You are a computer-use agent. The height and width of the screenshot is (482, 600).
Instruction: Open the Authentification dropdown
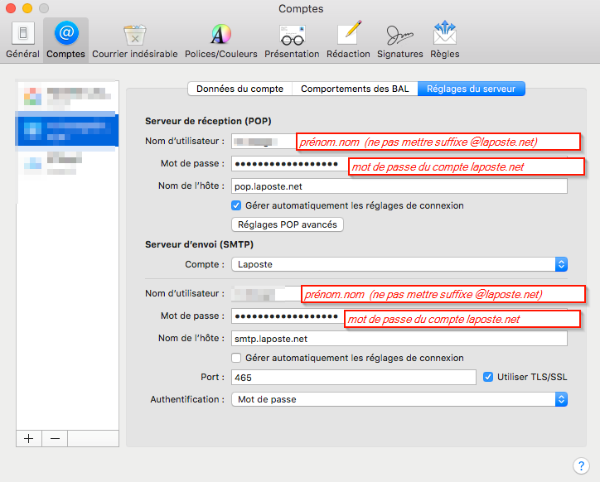tap(399, 399)
